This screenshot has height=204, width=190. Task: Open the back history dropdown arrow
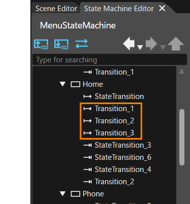[x=140, y=47]
